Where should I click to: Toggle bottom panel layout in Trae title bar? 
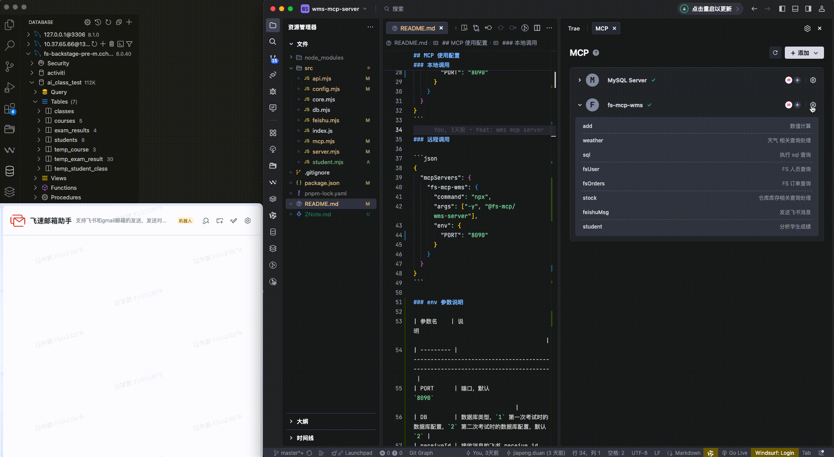(x=795, y=9)
